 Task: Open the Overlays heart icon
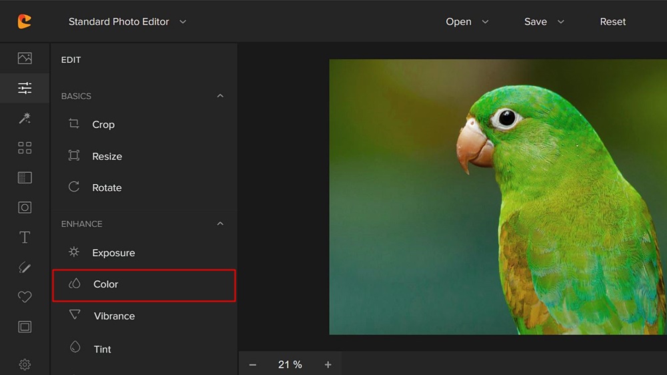point(25,297)
